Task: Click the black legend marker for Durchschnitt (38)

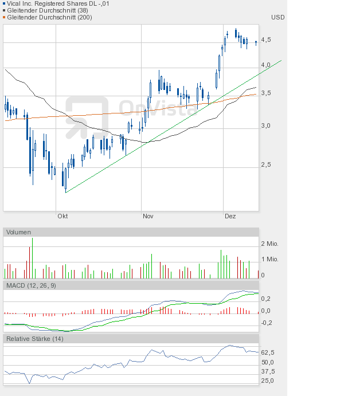Action: [x=4, y=10]
